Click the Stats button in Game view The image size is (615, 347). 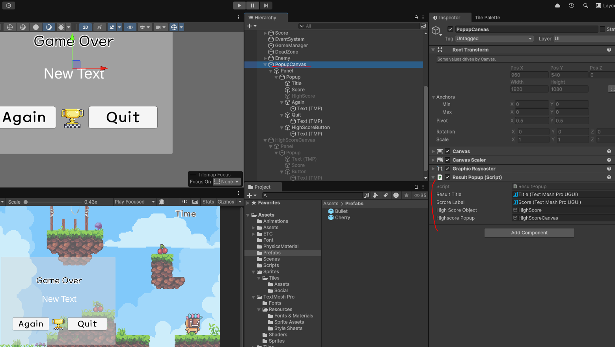pos(208,202)
